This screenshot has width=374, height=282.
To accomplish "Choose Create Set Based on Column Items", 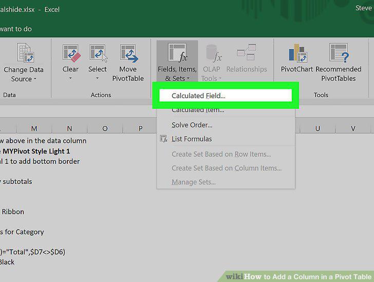I will (x=226, y=168).
